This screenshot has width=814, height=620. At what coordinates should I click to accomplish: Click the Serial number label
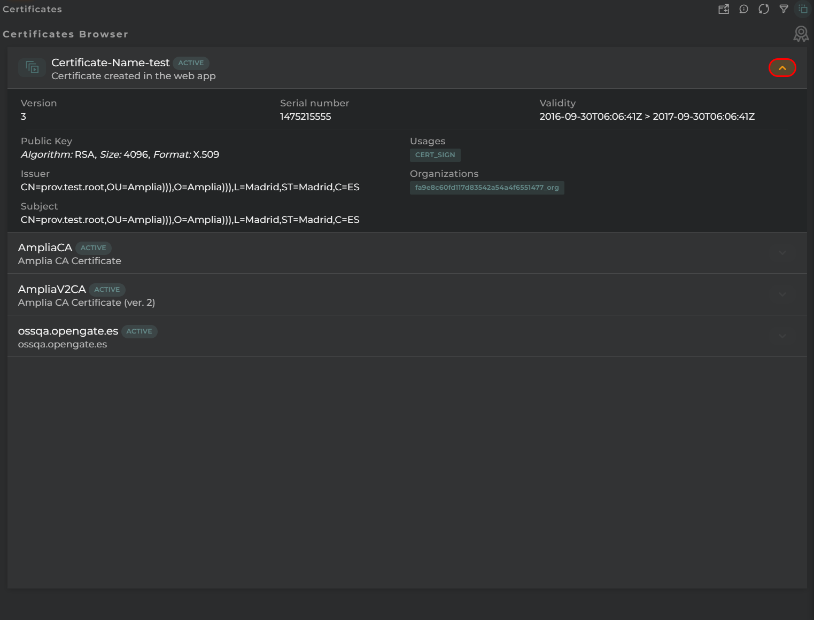315,103
